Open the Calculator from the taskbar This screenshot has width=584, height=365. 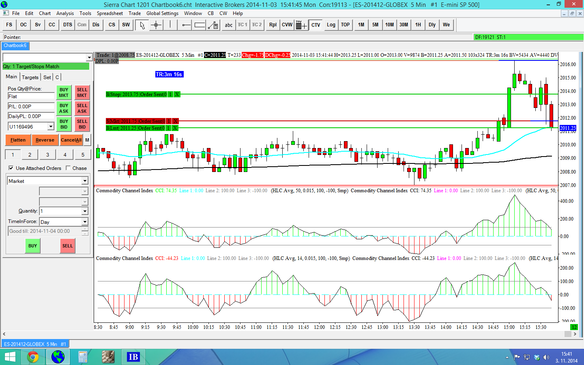coord(83,357)
